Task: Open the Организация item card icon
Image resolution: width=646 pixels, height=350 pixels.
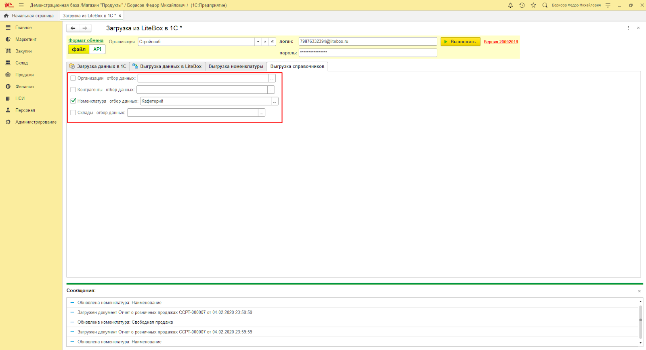Action: pos(273,42)
